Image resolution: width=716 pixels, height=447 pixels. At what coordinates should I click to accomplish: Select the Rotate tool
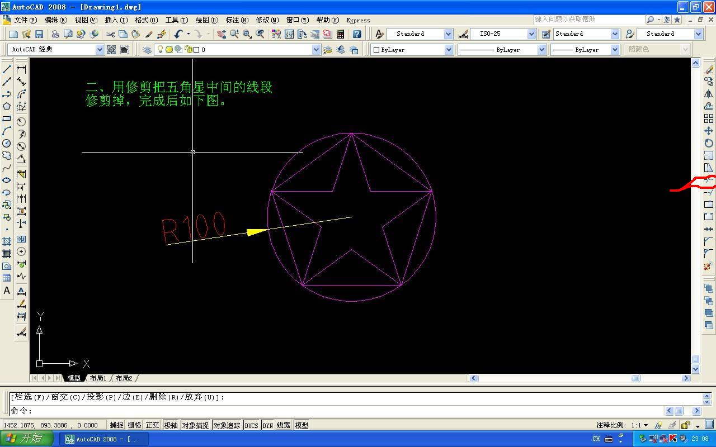point(709,143)
